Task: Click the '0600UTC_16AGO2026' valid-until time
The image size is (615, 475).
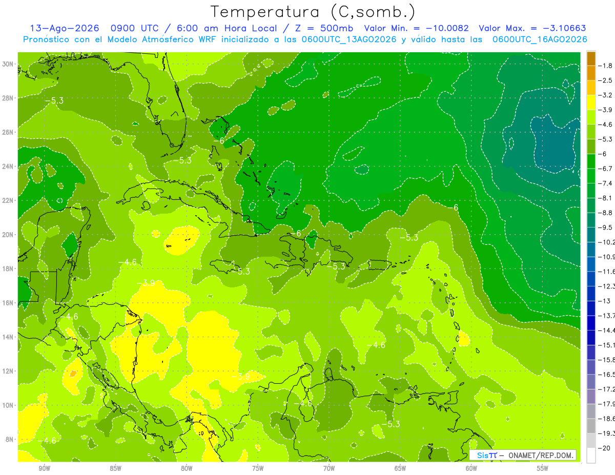Action: click(540, 39)
